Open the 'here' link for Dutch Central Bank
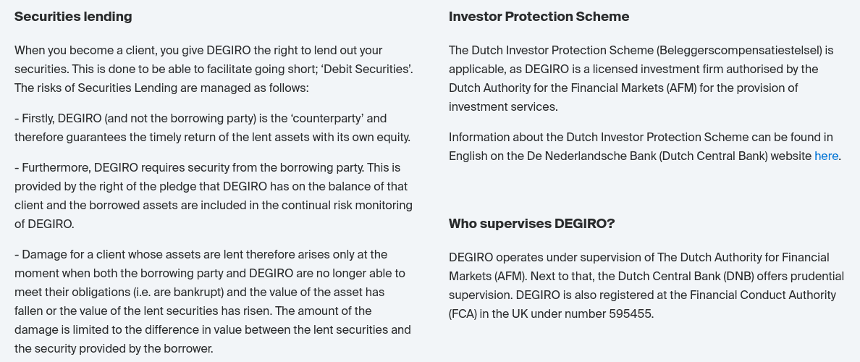 826,156
